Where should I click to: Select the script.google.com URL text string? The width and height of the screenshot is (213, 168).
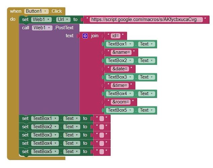point(146,19)
